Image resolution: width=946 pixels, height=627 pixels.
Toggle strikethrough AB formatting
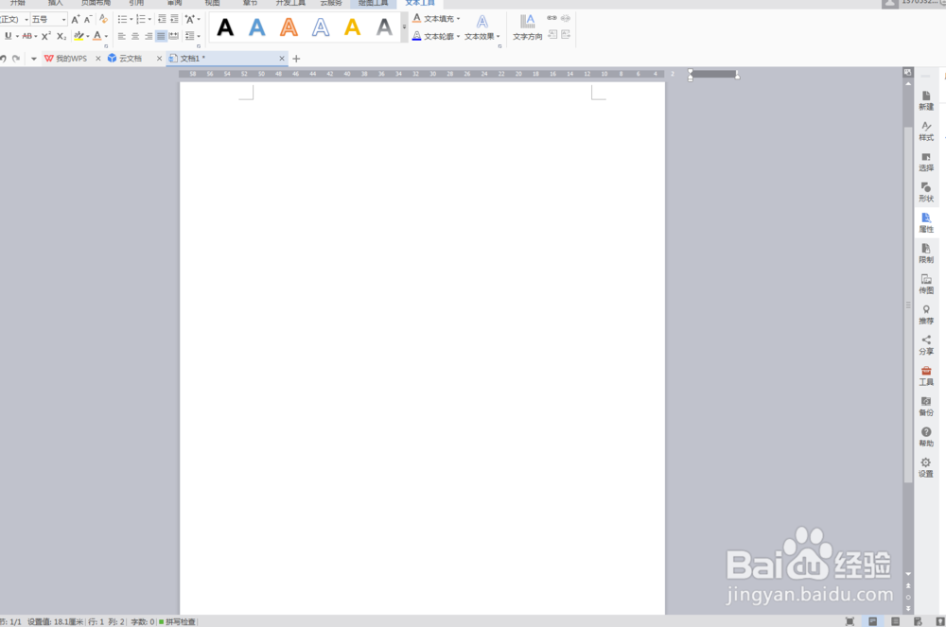(x=27, y=36)
